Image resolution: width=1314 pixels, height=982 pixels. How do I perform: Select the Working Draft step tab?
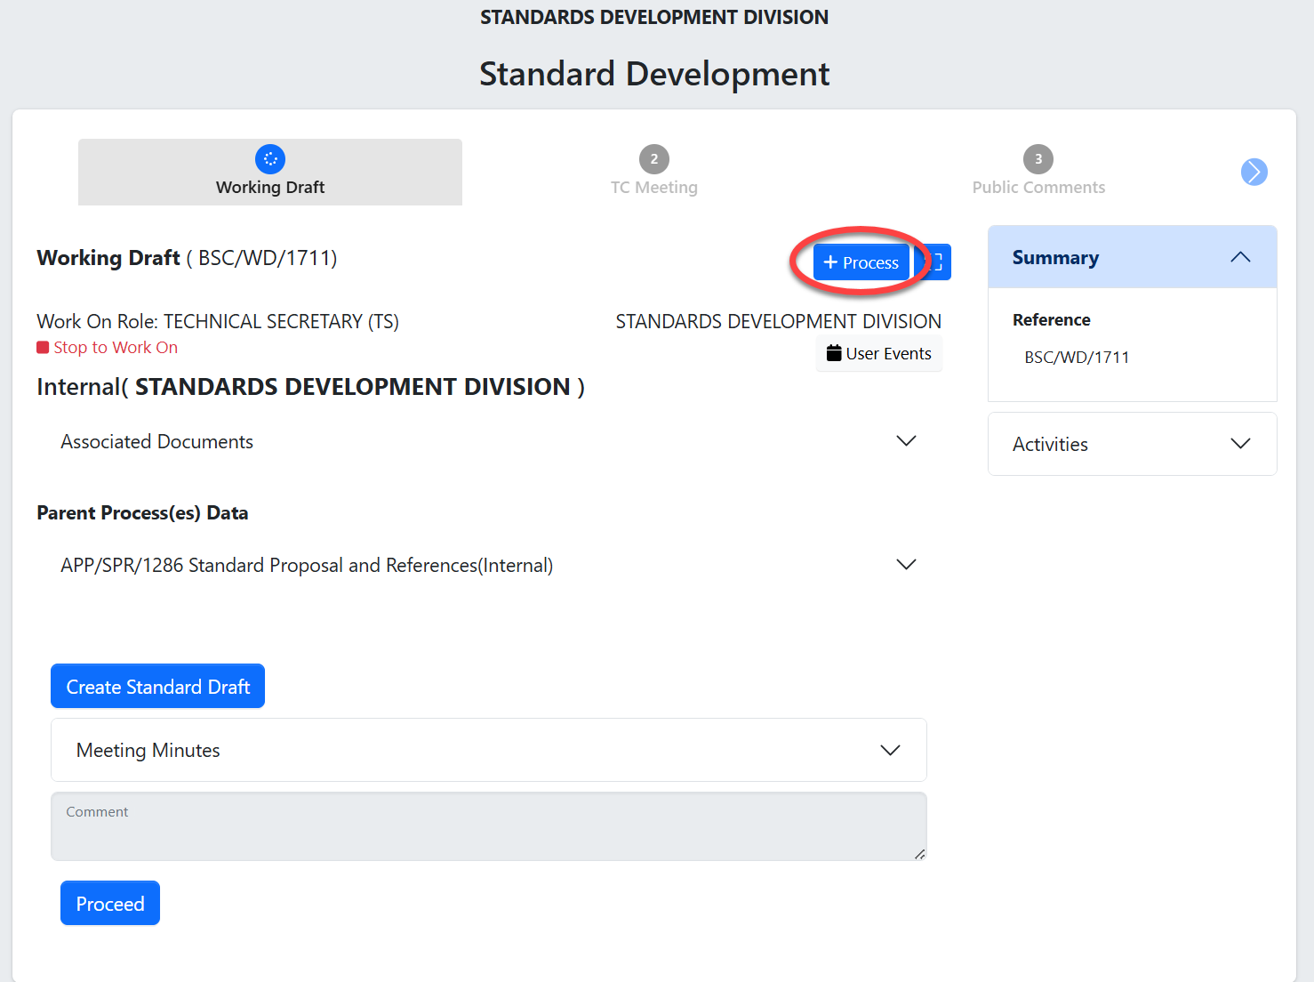click(270, 187)
